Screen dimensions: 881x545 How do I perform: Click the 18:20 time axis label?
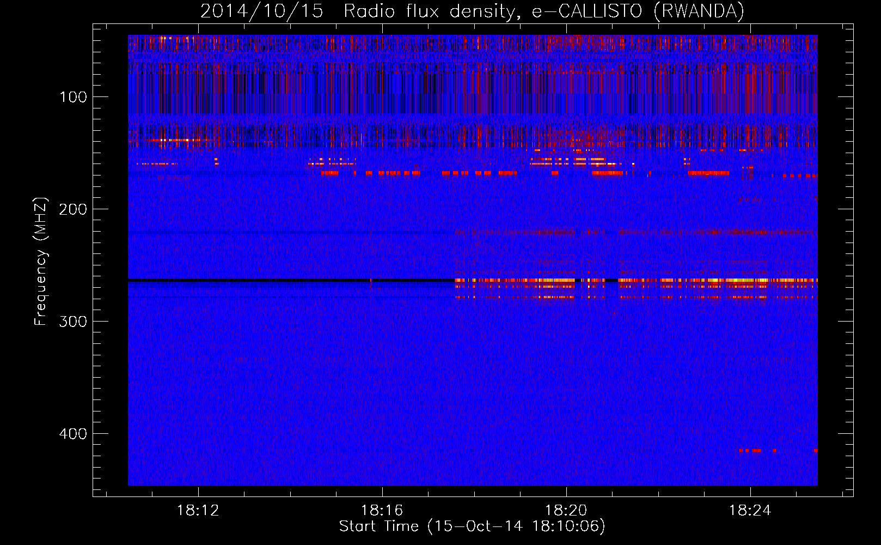pyautogui.click(x=566, y=511)
